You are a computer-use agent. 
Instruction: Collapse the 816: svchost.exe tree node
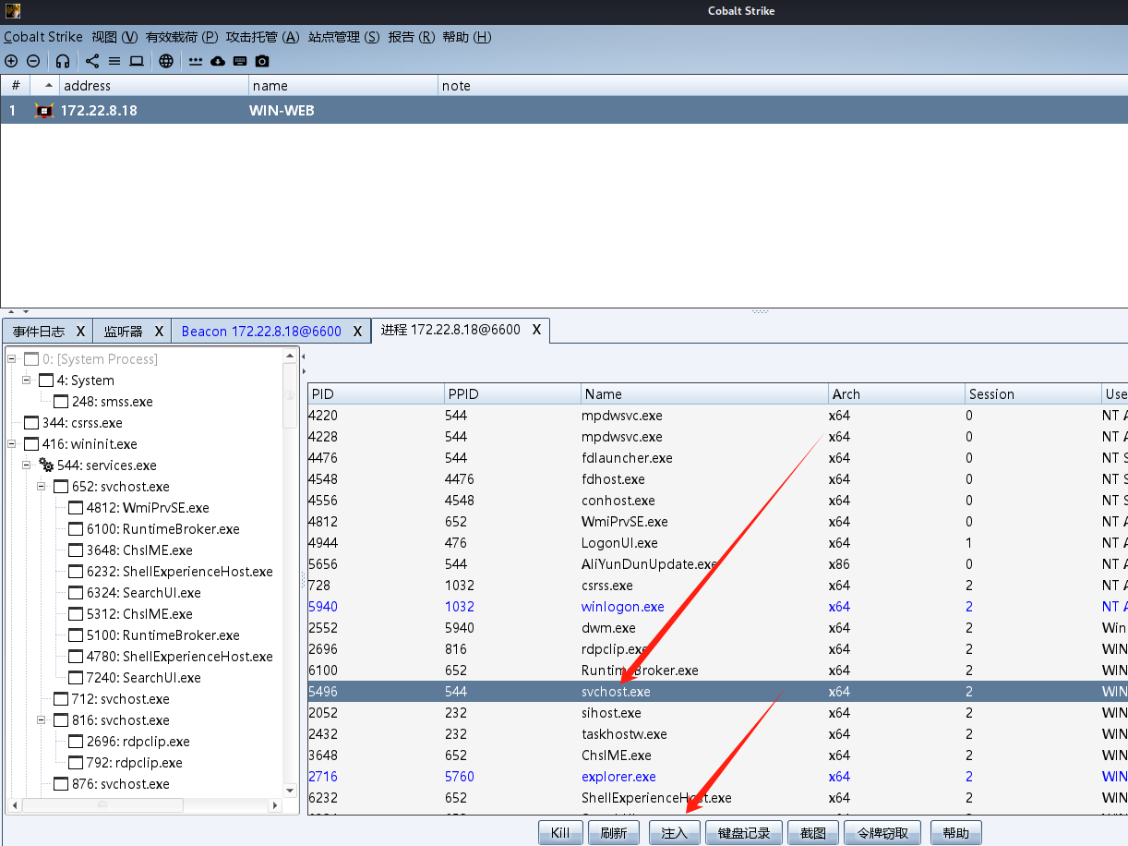pyautogui.click(x=42, y=720)
